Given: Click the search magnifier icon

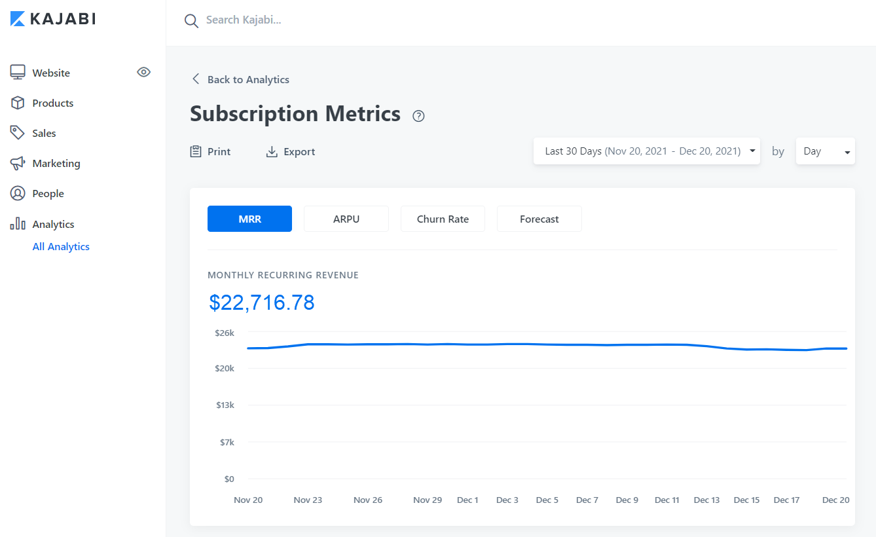Looking at the screenshot, I should 191,20.
